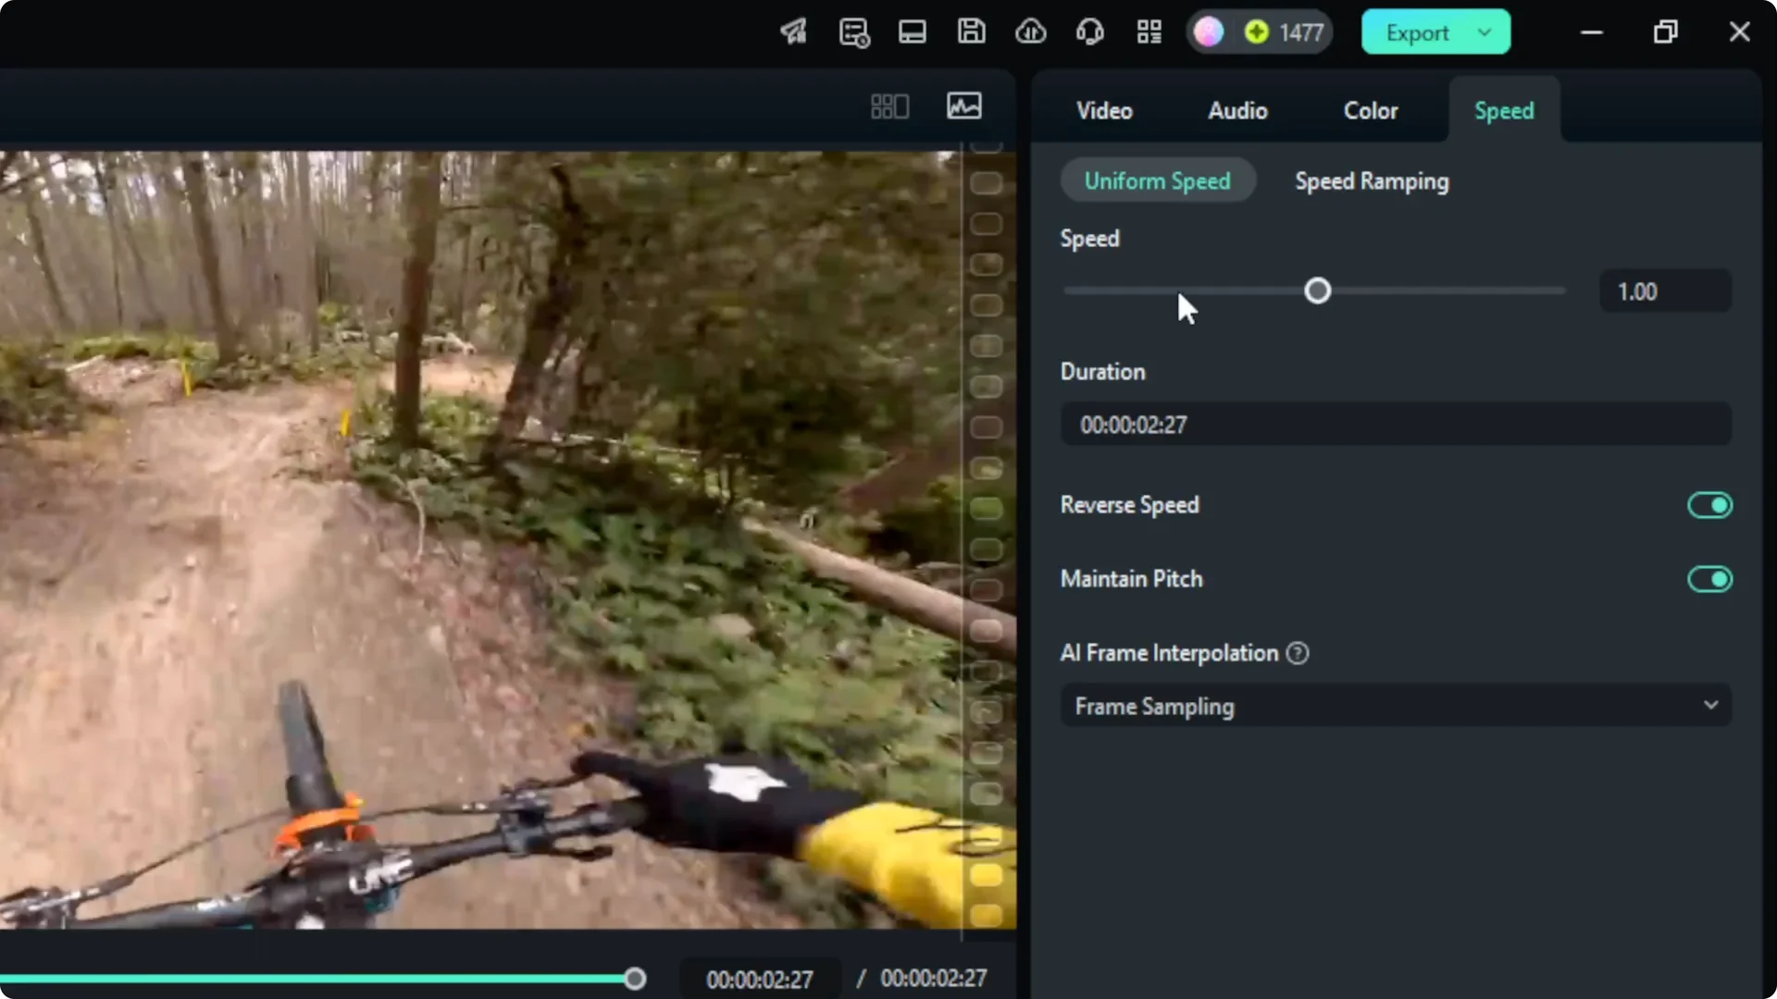Click the share/send project icon
Image resolution: width=1777 pixels, height=999 pixels.
coord(792,31)
